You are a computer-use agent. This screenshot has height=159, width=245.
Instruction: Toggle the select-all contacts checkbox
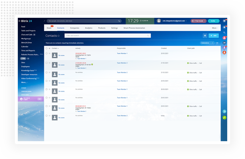(x=46, y=48)
